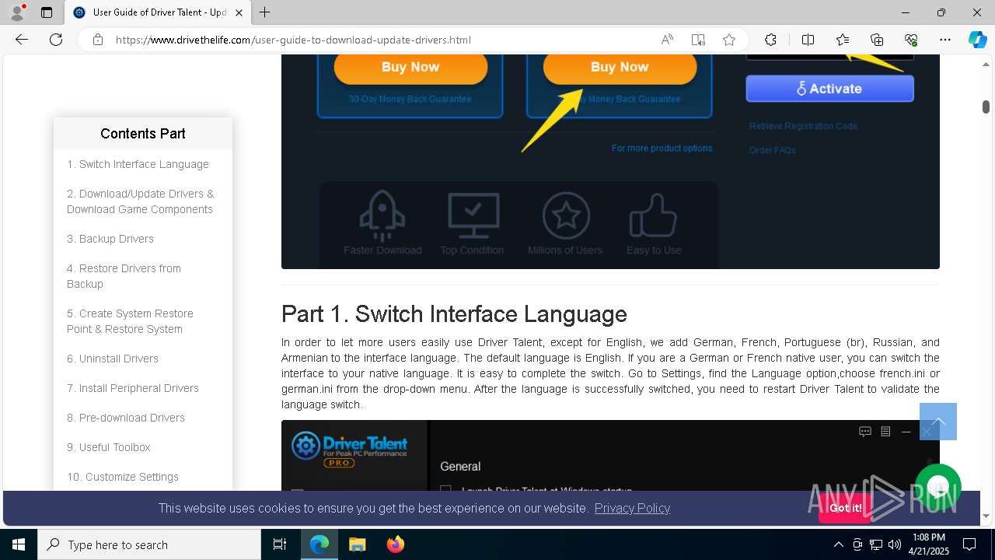Click the blue Activate button
Viewport: 995px width, 560px height.
tap(829, 89)
